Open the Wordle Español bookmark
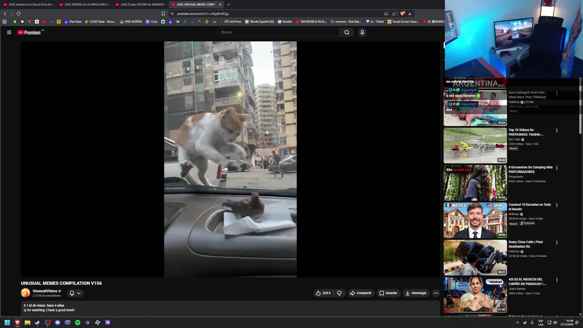The height and width of the screenshot is (328, 583). point(260,21)
